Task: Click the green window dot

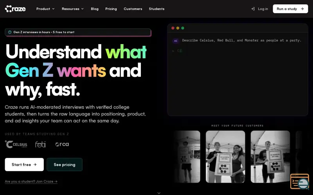Action: coord(183,28)
